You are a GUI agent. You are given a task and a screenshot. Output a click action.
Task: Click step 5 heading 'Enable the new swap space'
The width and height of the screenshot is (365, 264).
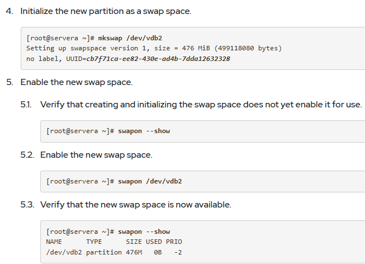pyautogui.click(x=77, y=82)
